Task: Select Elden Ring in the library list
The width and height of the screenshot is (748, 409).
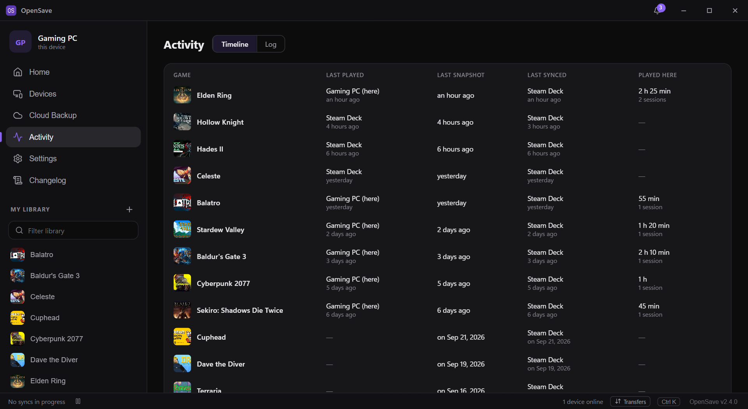Action: (73, 381)
